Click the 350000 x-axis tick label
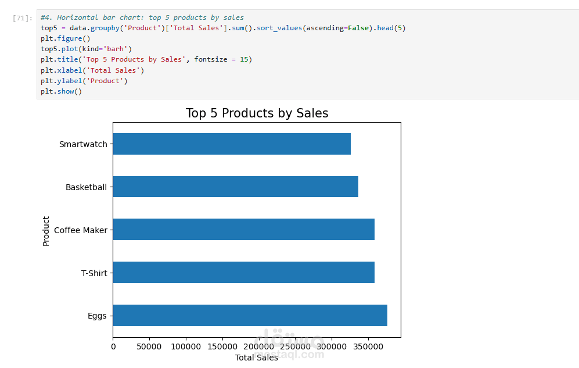 tap(368, 346)
